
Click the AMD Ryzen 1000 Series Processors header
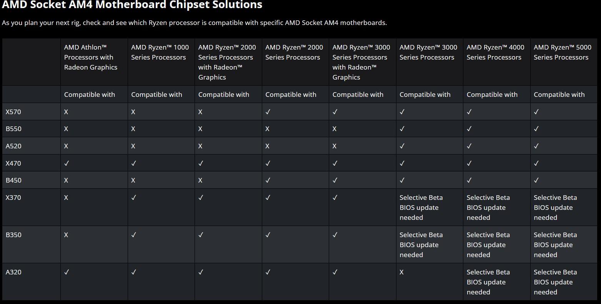pyautogui.click(x=160, y=52)
